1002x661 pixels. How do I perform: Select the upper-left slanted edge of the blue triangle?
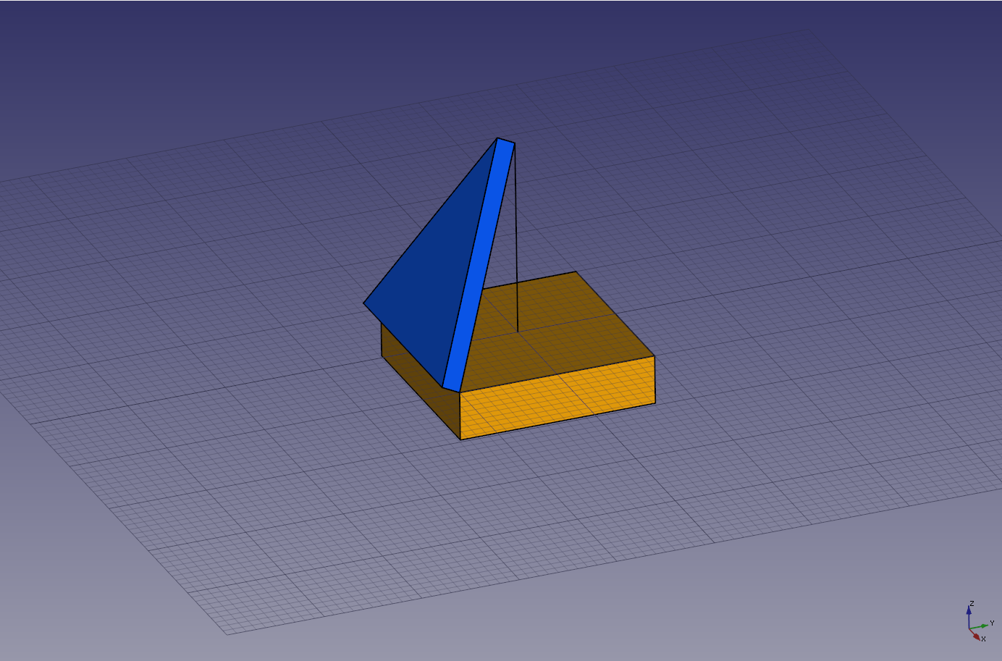[x=431, y=221]
